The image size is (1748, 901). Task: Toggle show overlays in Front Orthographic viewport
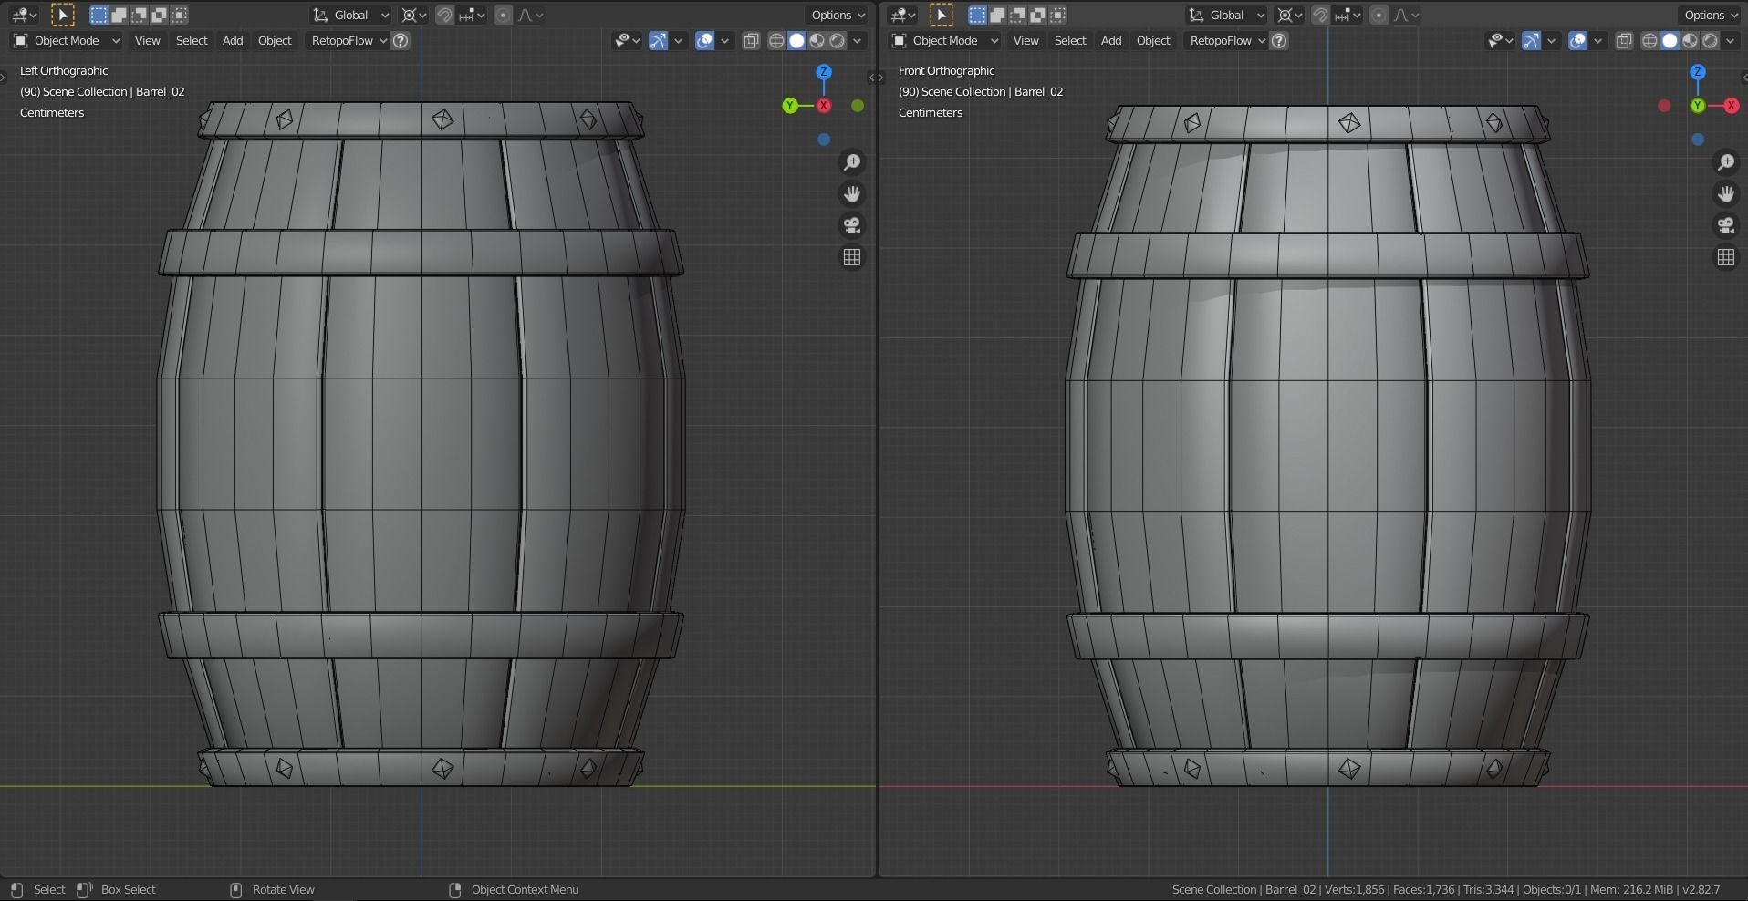point(1577,40)
